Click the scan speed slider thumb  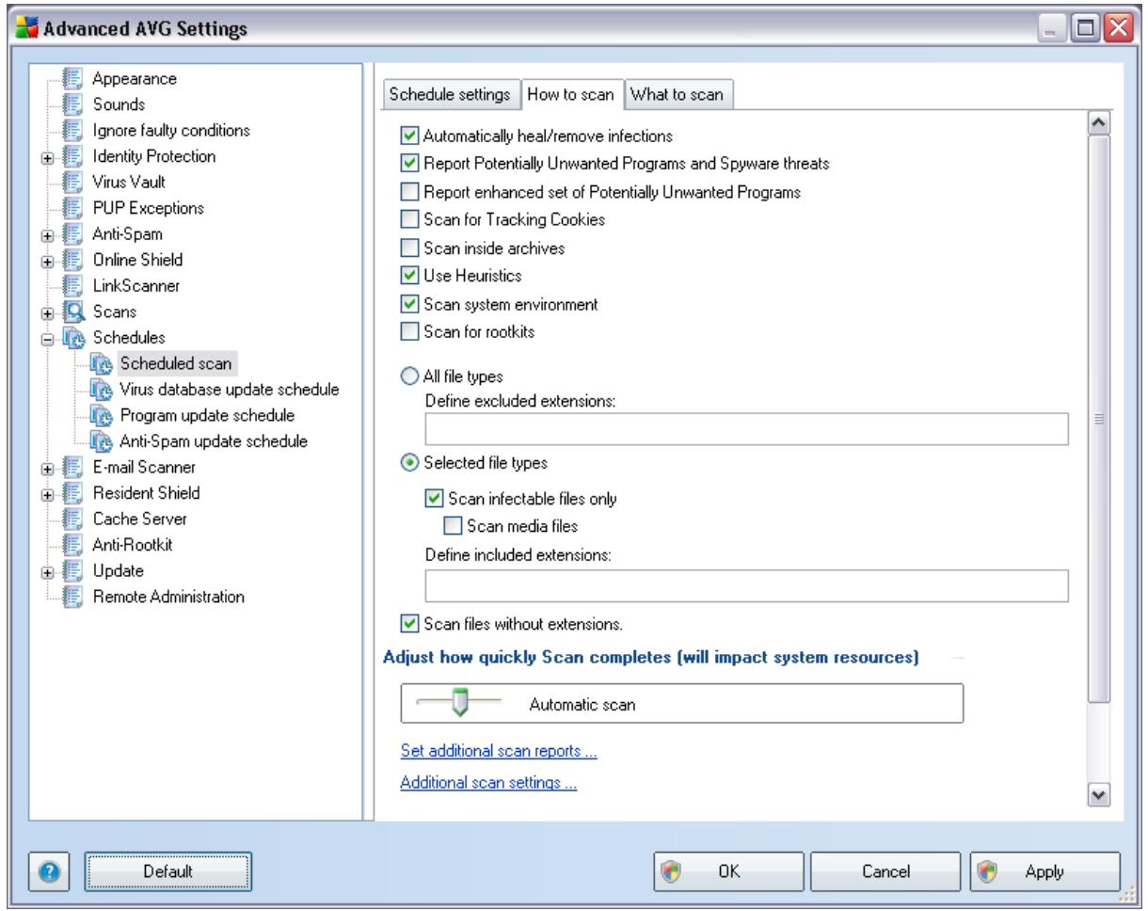(460, 703)
